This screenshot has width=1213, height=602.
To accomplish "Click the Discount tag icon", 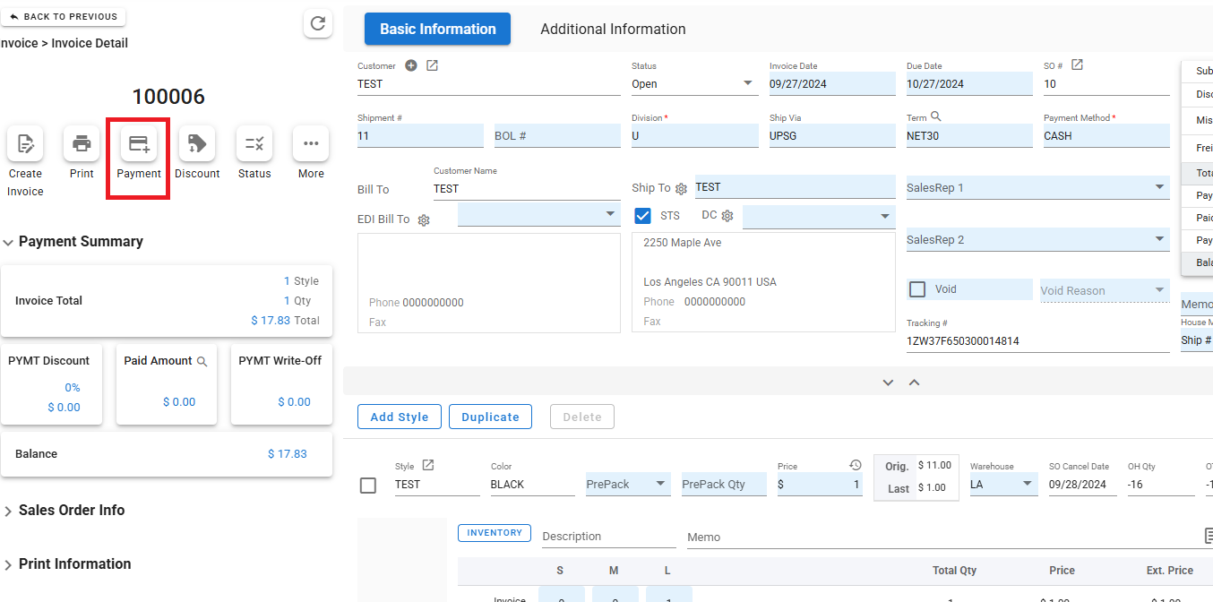I will click(197, 143).
